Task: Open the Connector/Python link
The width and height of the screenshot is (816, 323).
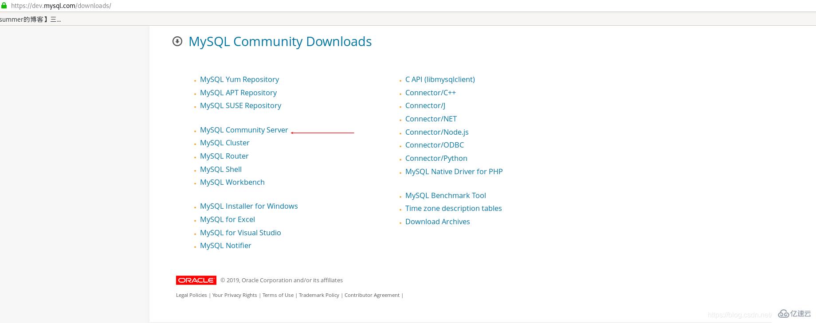Action: click(x=436, y=158)
